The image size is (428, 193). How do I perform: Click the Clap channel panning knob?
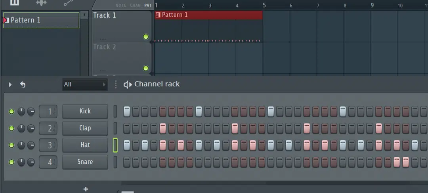click(x=21, y=128)
